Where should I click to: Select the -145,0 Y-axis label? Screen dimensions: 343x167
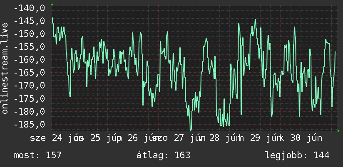click(x=29, y=21)
